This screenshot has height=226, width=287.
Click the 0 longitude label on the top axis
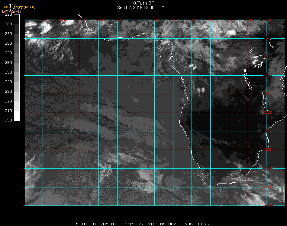(135, 20)
